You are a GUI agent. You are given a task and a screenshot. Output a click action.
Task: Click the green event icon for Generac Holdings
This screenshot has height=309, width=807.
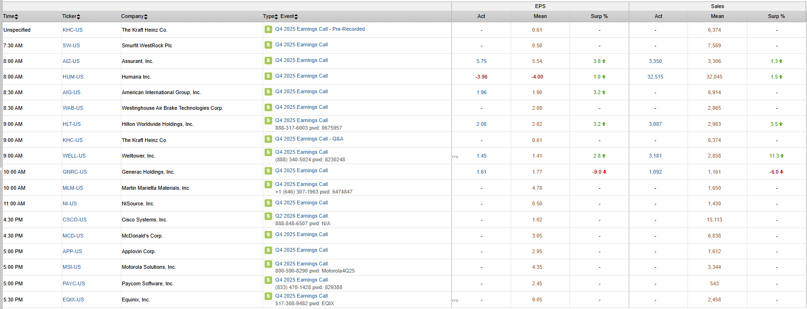pos(268,171)
